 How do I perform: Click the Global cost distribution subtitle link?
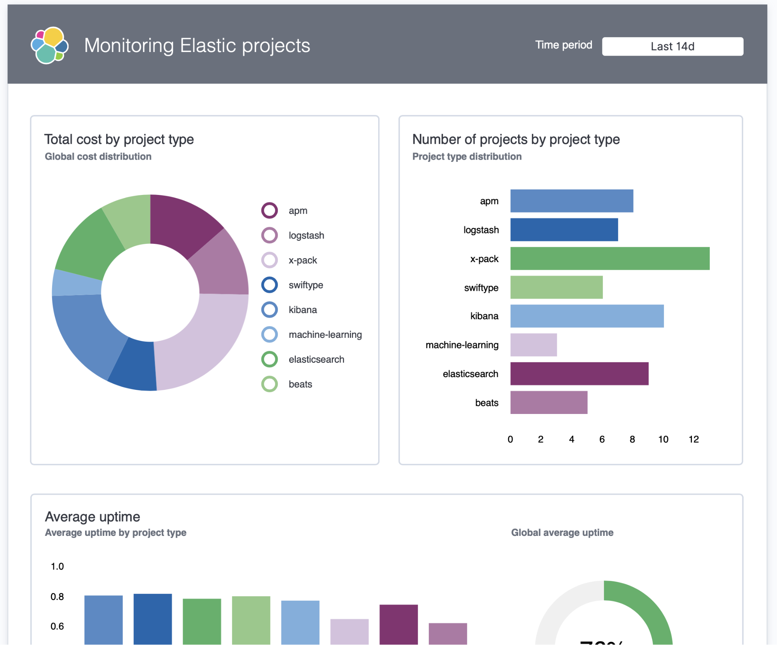[x=98, y=156]
